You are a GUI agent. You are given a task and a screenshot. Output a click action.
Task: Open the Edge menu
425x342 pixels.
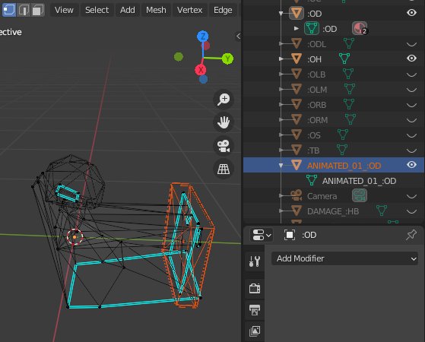click(x=223, y=10)
